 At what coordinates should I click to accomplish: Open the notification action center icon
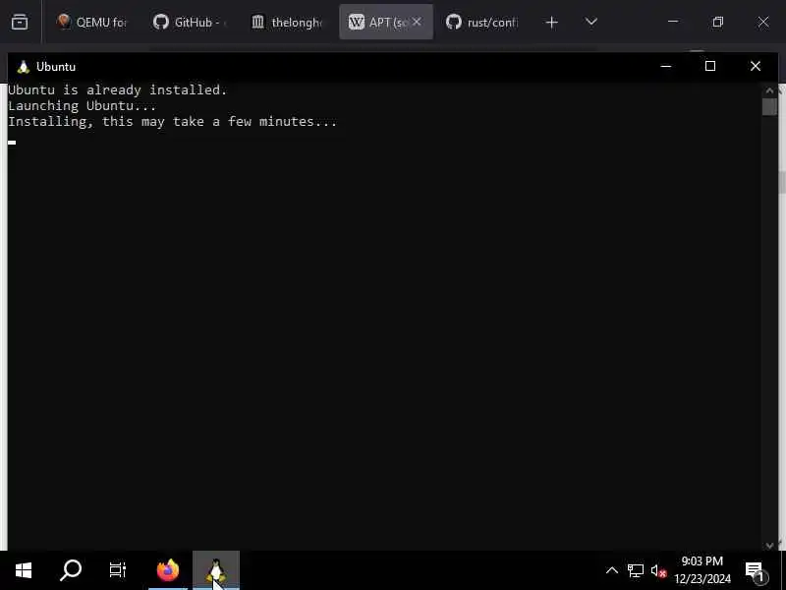point(757,570)
